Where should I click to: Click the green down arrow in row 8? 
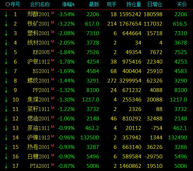[x=6, y=81]
